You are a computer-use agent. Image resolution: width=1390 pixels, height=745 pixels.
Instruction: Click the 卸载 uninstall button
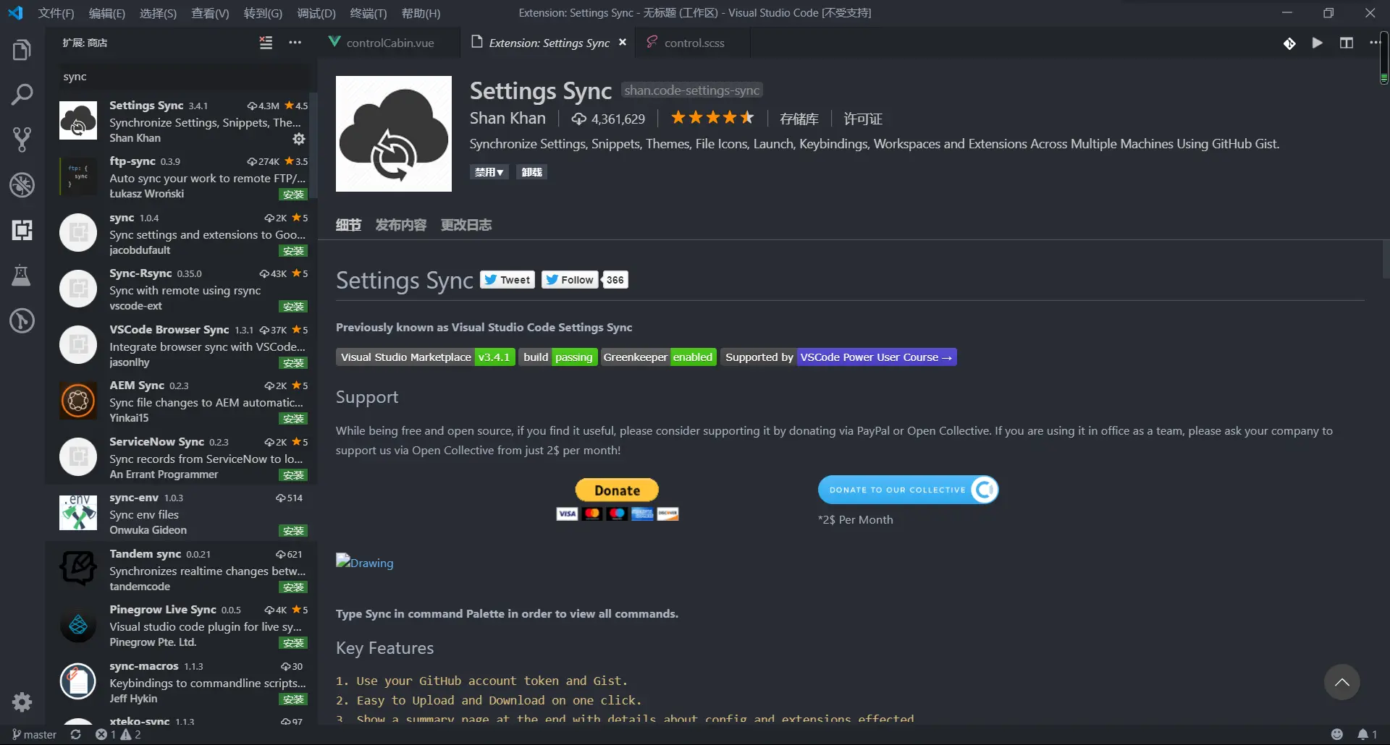click(x=531, y=172)
